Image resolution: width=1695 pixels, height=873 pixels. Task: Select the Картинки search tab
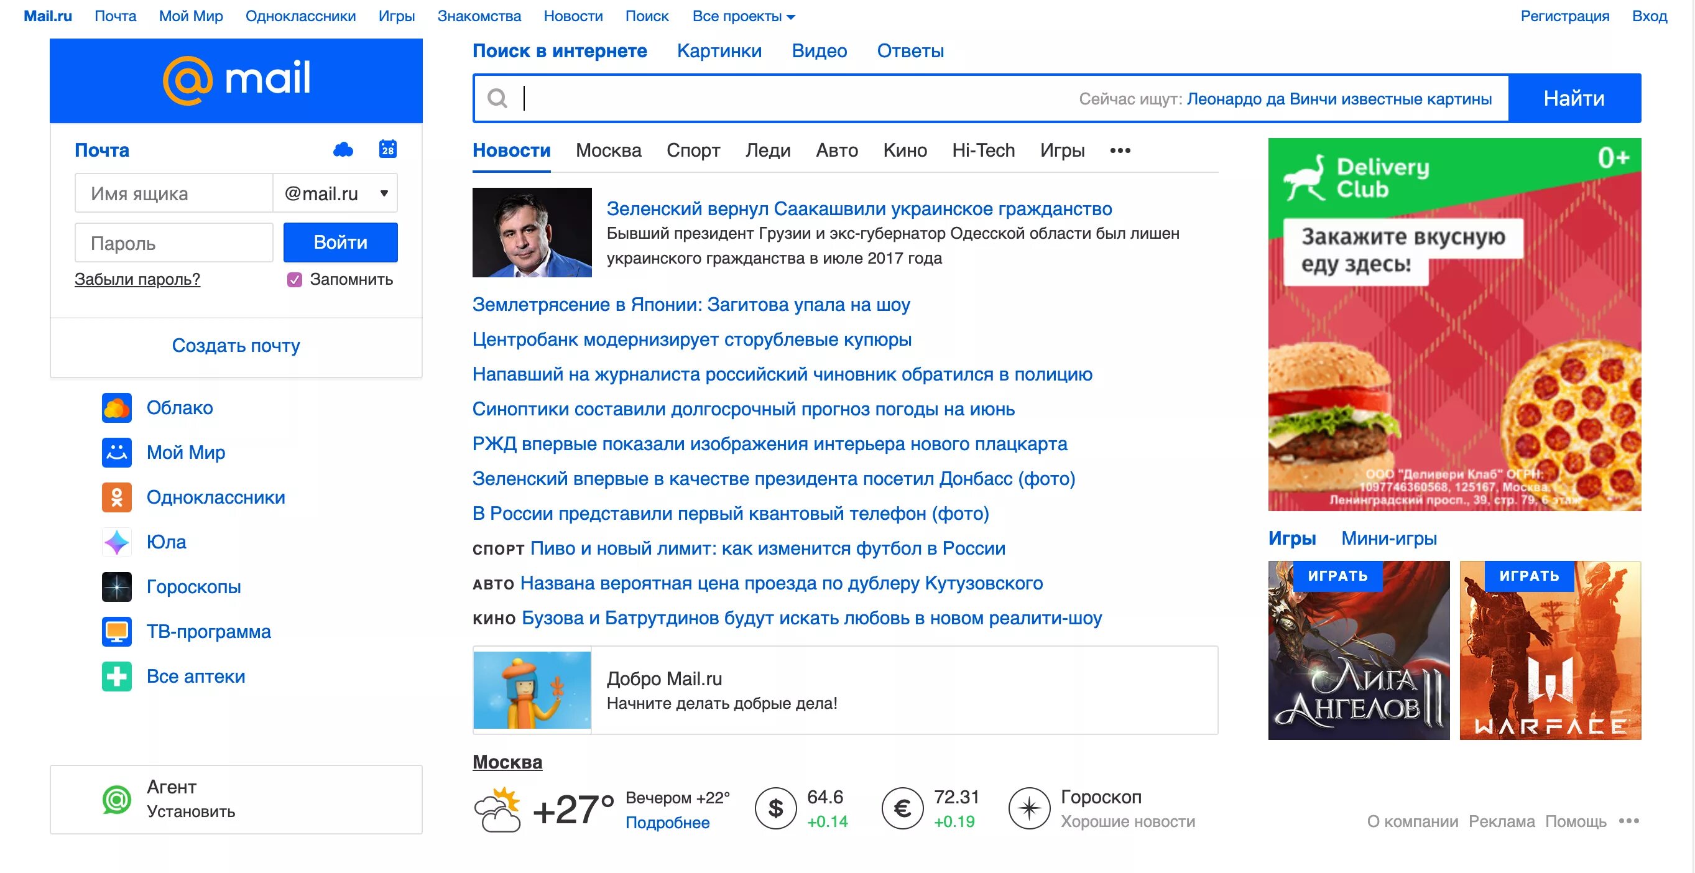coord(719,50)
